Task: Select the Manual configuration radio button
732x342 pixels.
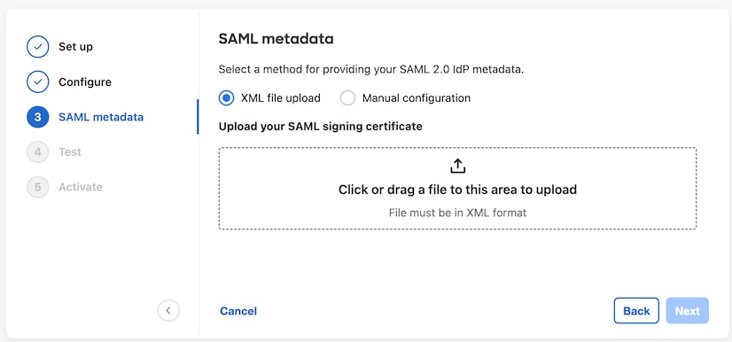Action: tap(347, 98)
